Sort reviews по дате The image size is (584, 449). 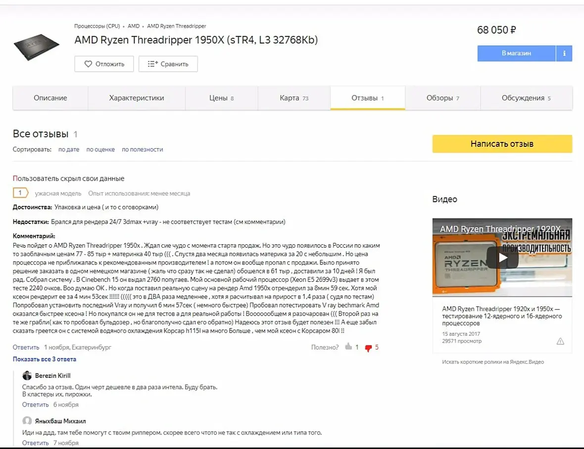click(69, 149)
